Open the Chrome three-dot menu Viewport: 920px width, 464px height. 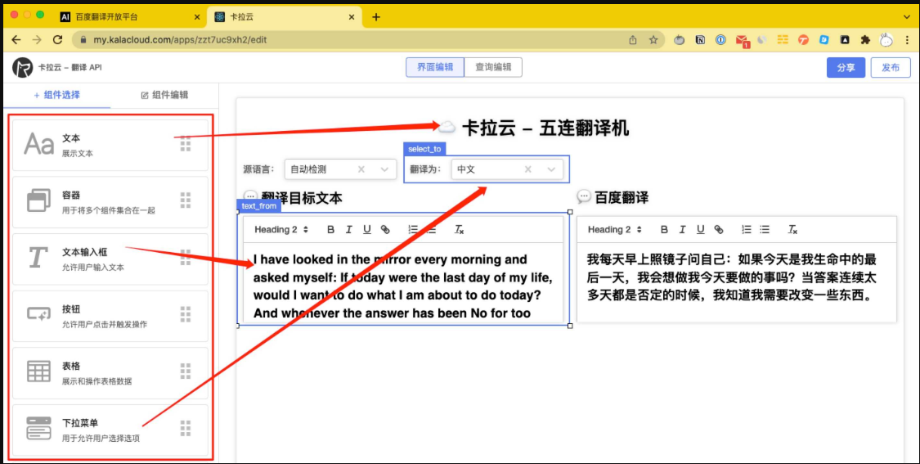point(907,40)
